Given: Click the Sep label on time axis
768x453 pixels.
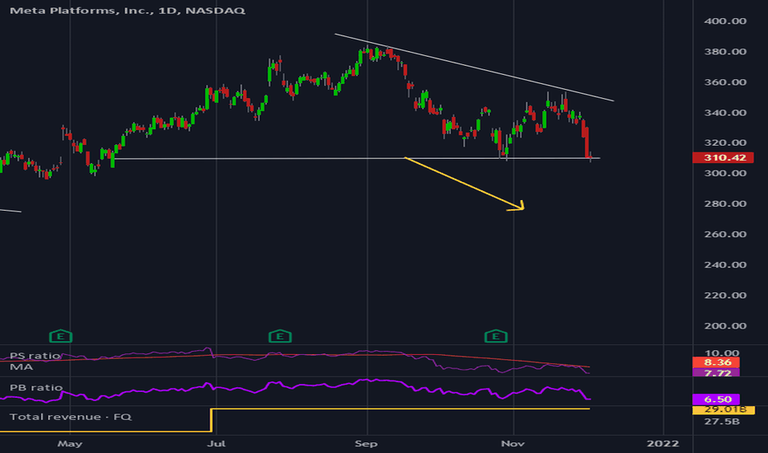Looking at the screenshot, I should (x=367, y=444).
